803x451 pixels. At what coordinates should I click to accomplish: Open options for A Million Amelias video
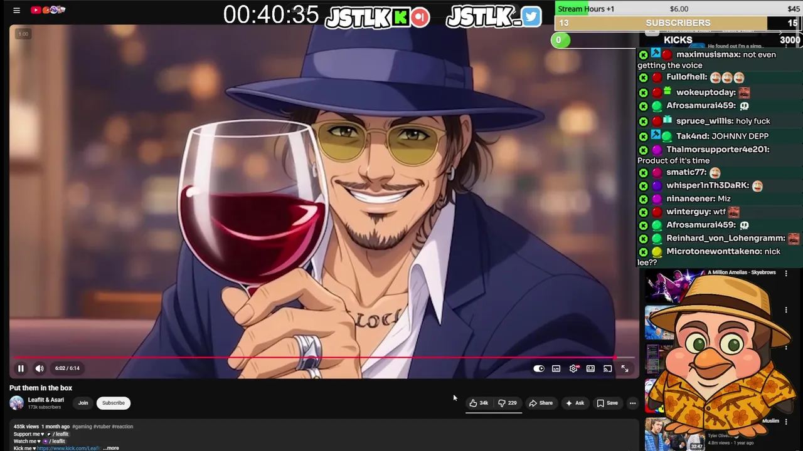[x=786, y=274]
